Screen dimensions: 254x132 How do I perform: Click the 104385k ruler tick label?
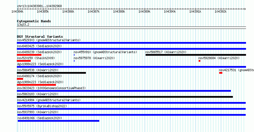[x=43, y=11]
